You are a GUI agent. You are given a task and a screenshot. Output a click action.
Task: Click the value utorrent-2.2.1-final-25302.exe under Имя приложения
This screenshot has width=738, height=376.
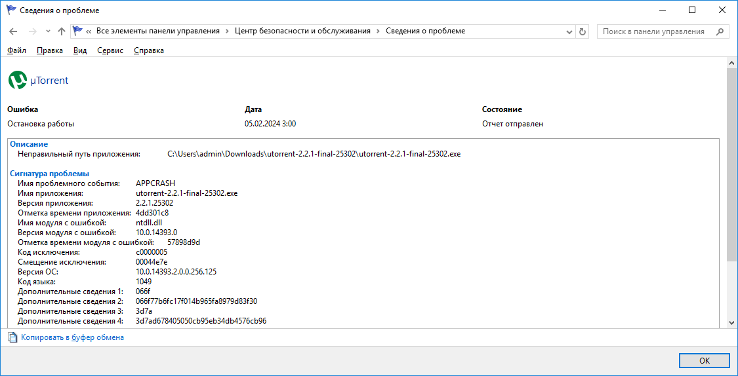tap(187, 193)
